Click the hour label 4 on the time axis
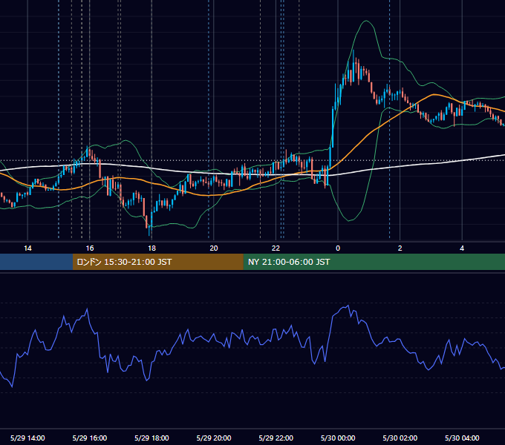Viewport: 505px width, 445px height. [462, 248]
